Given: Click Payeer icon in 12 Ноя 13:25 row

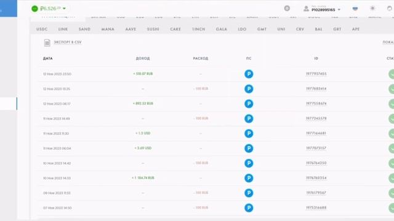Looking at the screenshot, I should pyautogui.click(x=249, y=88).
